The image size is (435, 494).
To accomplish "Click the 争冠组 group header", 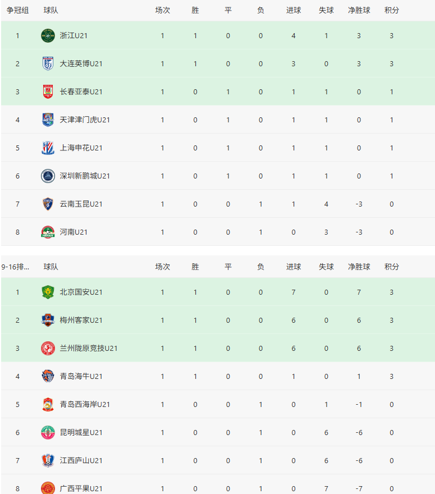I will (x=18, y=10).
